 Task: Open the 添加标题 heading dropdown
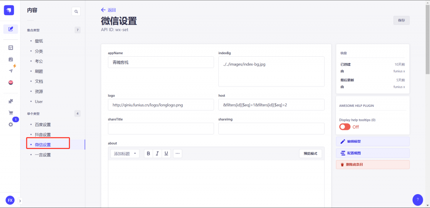125,154
